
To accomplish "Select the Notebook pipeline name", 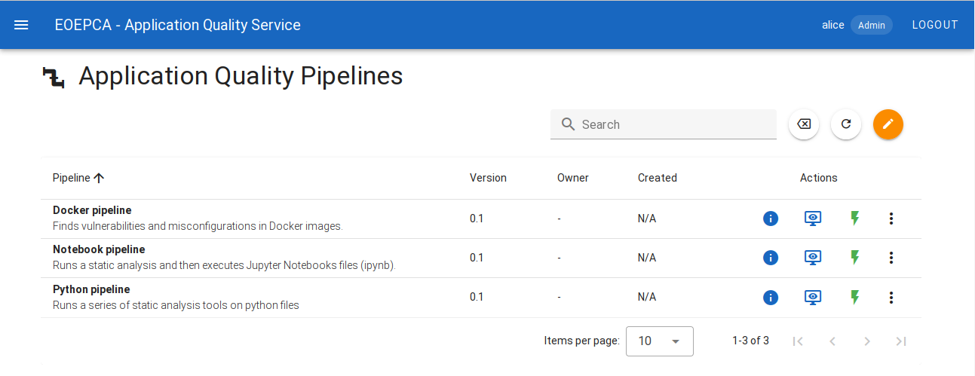I will 99,249.
